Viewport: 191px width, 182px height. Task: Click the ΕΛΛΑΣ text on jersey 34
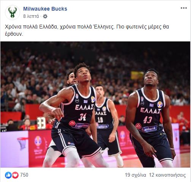pyautogui.click(x=84, y=107)
